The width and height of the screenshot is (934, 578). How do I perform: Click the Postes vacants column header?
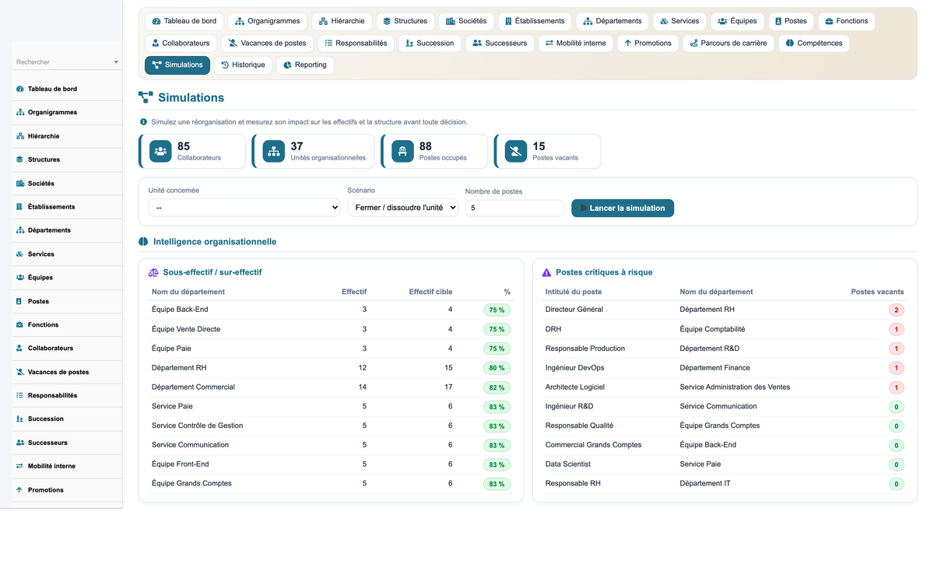877,292
